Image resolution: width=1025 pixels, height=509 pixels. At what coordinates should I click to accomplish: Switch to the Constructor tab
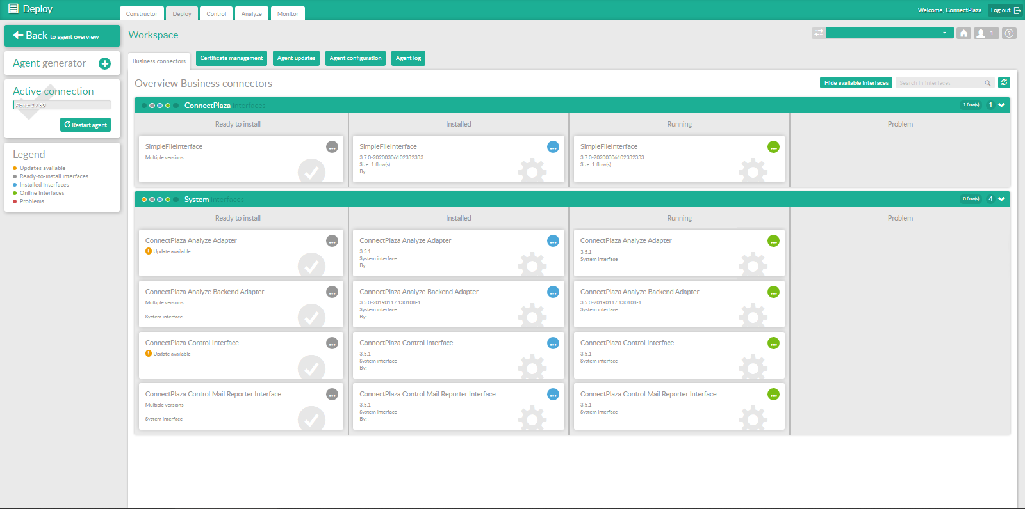142,13
